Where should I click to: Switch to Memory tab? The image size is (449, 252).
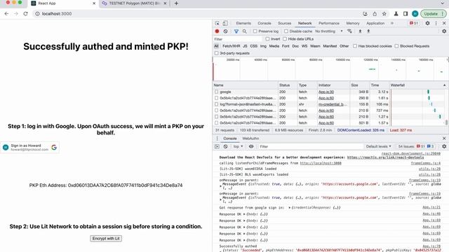[352, 23]
